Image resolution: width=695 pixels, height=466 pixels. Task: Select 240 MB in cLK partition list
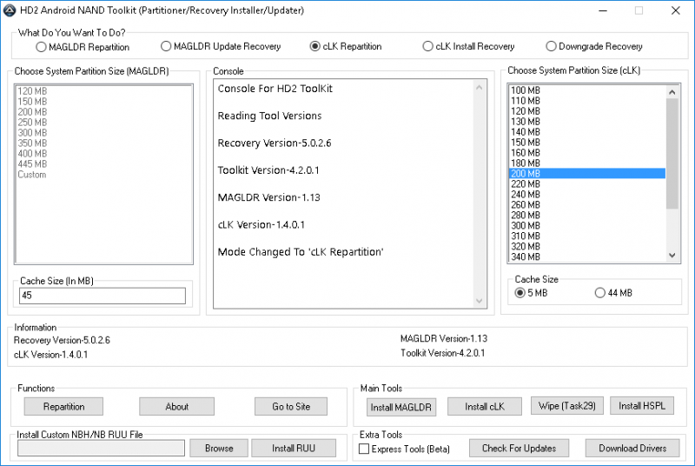587,195
